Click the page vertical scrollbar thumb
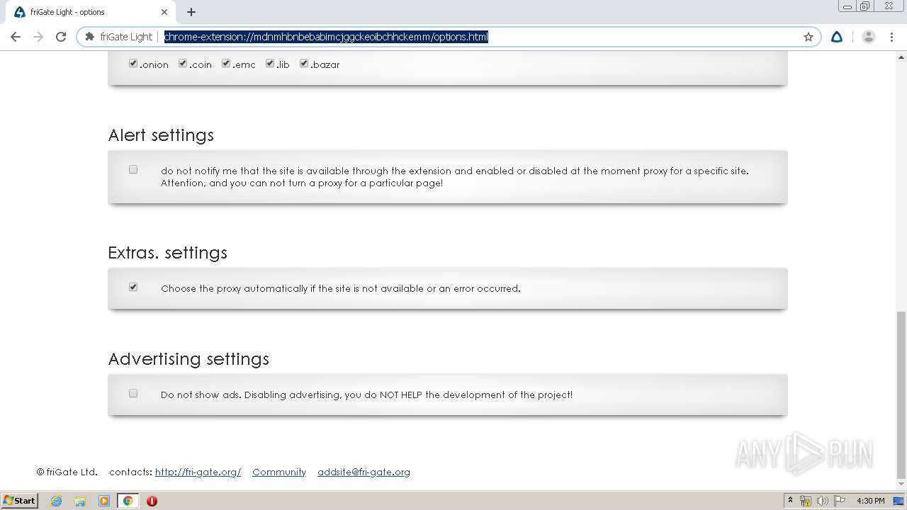Screen dimensions: 907x510 (x=901, y=395)
